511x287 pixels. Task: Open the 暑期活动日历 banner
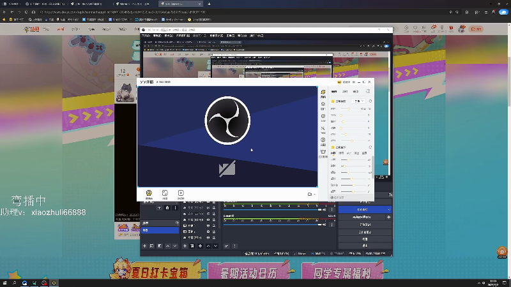click(x=249, y=270)
